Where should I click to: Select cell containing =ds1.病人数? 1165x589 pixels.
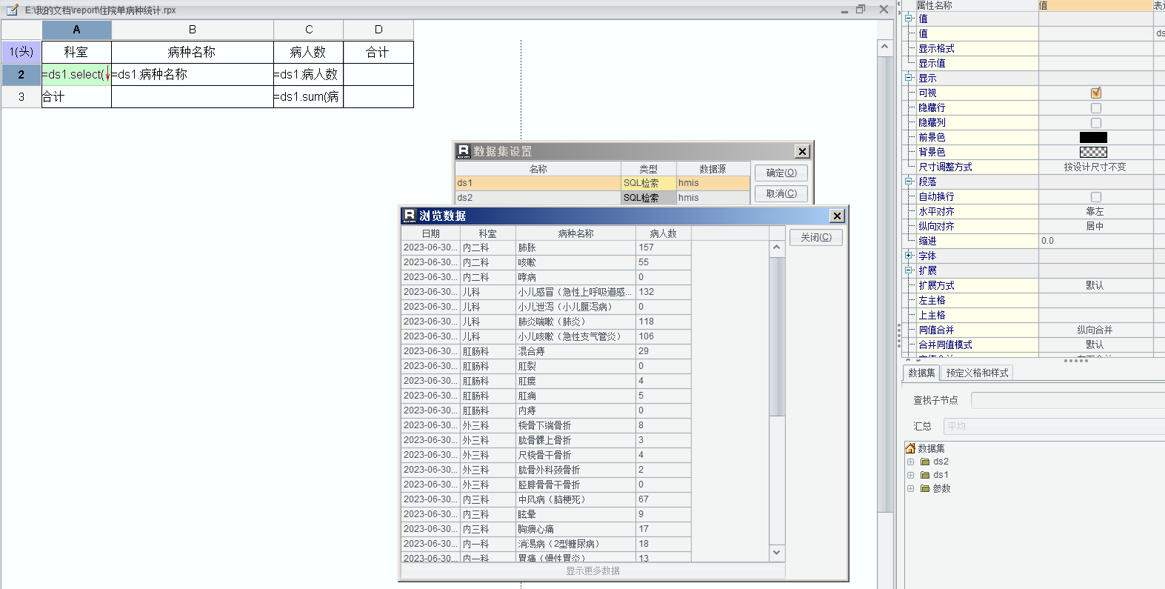click(x=309, y=74)
